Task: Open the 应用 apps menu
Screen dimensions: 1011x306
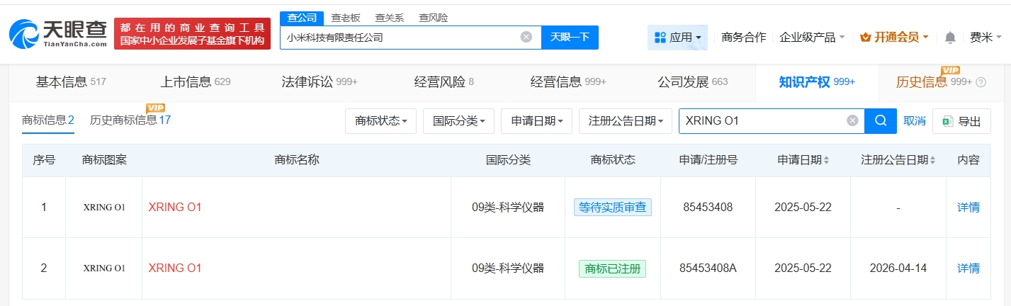Action: click(677, 38)
